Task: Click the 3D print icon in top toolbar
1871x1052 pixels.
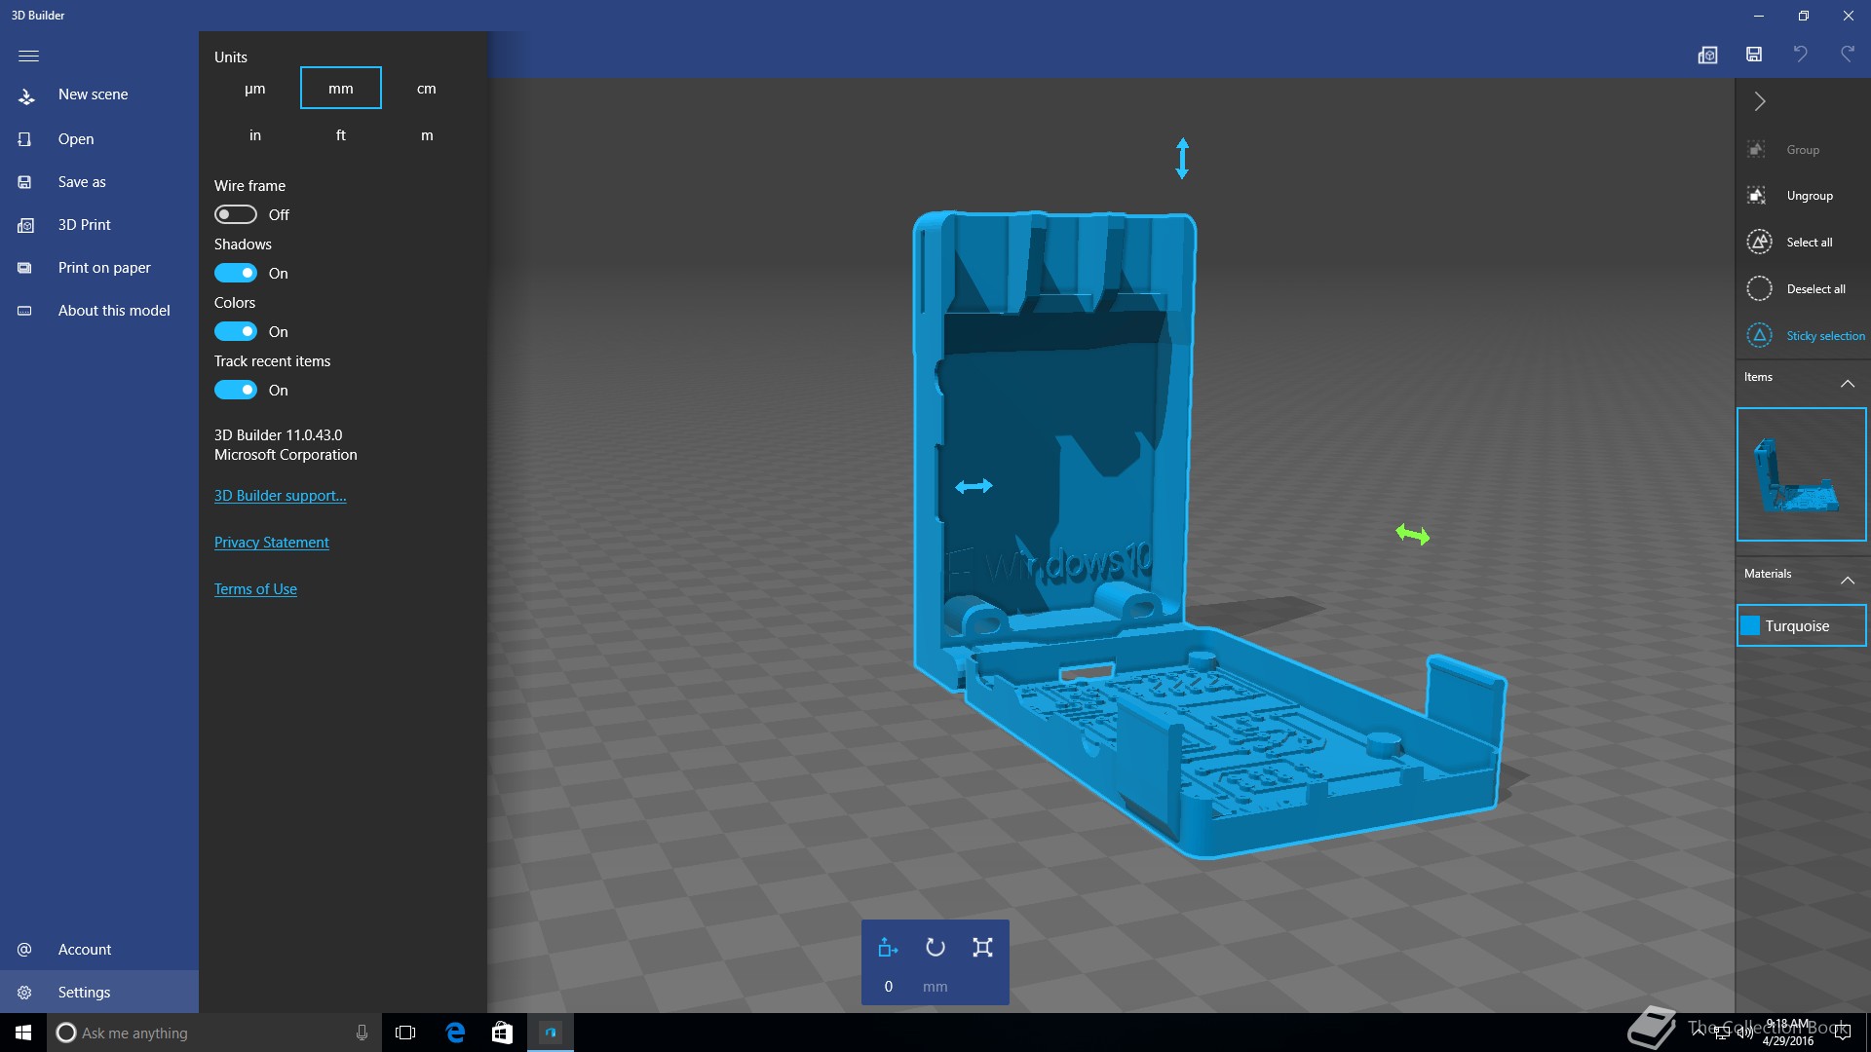Action: pyautogui.click(x=1707, y=55)
